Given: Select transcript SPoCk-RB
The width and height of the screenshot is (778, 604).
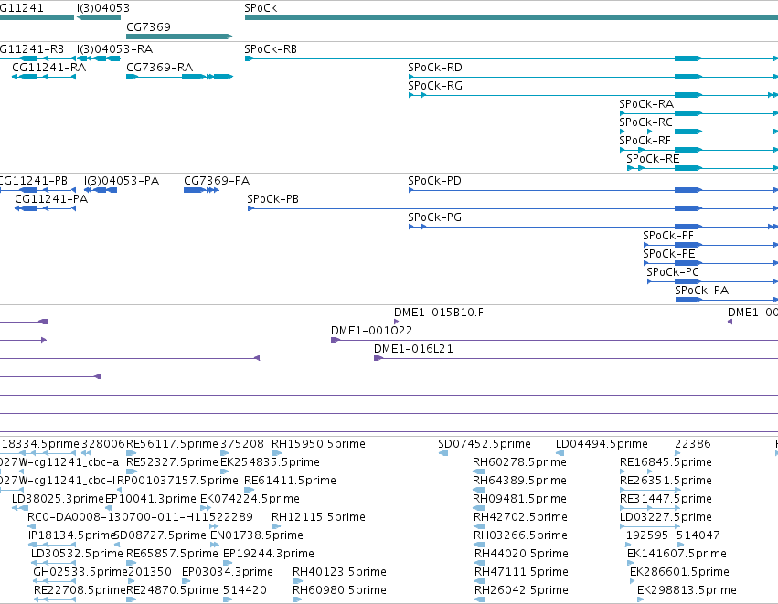Looking at the screenshot, I should (511, 59).
